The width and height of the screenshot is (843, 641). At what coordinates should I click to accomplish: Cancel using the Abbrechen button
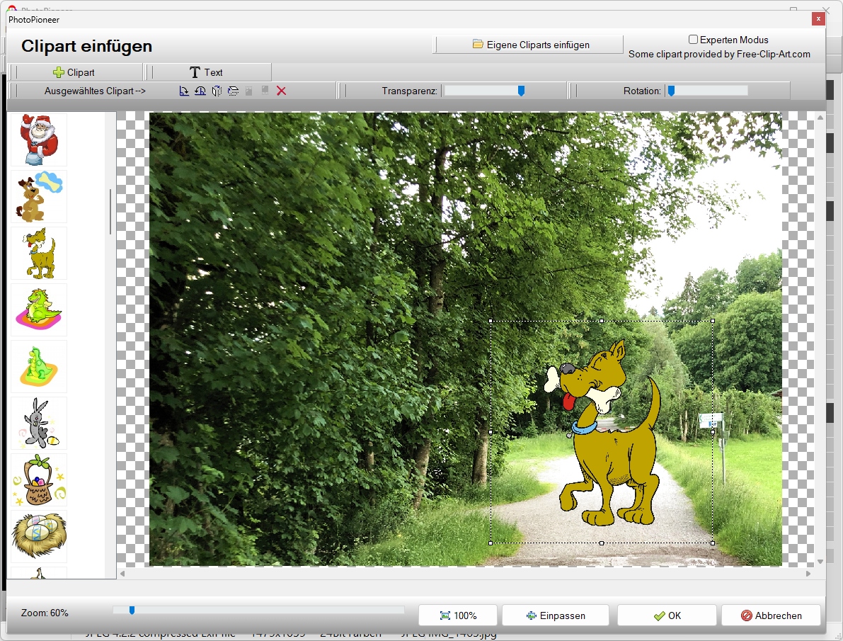771,616
